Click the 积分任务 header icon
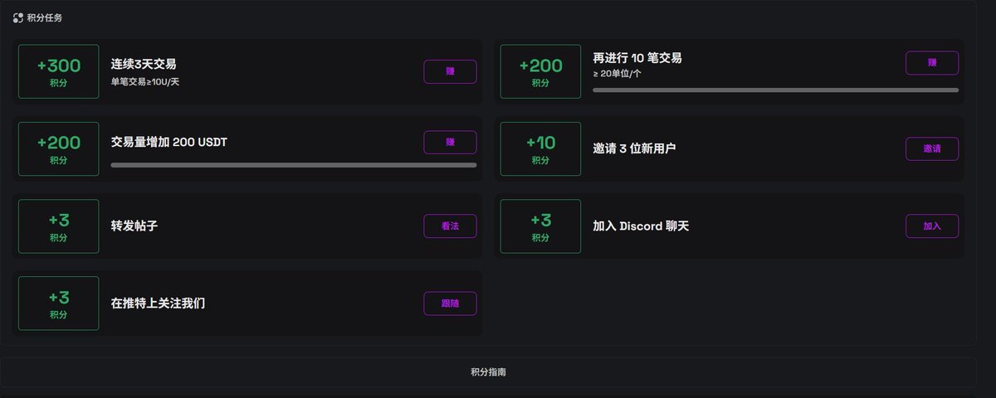This screenshot has width=996, height=398. 18,17
